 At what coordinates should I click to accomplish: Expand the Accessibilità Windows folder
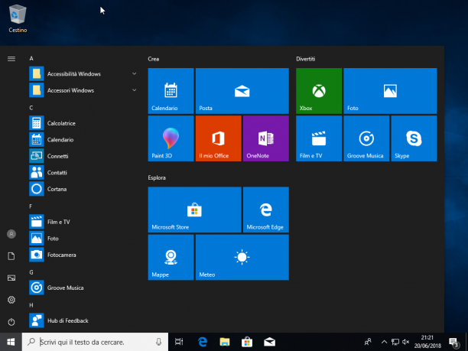coord(83,73)
